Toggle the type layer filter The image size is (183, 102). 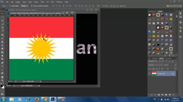[x=166, y=61]
